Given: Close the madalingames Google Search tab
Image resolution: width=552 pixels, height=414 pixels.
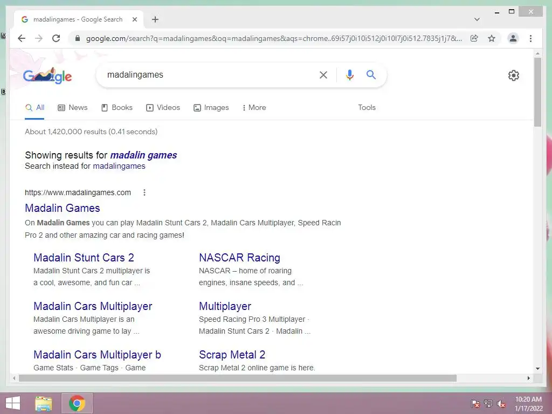Looking at the screenshot, I should tap(134, 19).
